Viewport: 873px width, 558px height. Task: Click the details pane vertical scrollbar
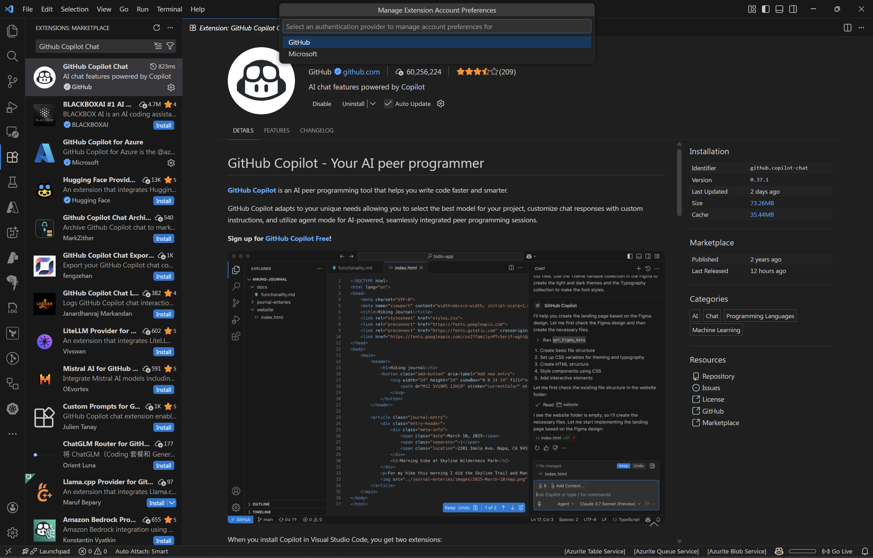point(679,183)
